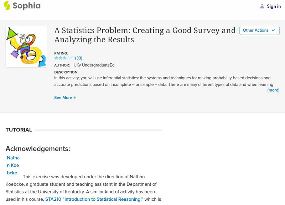Click the plus icon next to See More

(75, 98)
